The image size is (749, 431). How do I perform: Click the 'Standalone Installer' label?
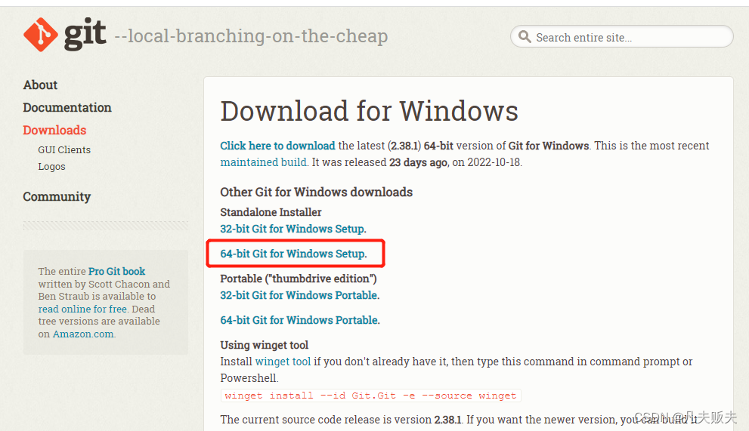[271, 212]
